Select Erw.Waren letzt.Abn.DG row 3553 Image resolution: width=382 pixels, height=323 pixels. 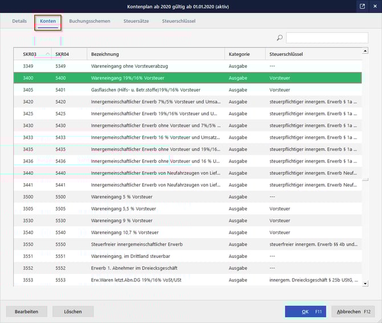188,280
